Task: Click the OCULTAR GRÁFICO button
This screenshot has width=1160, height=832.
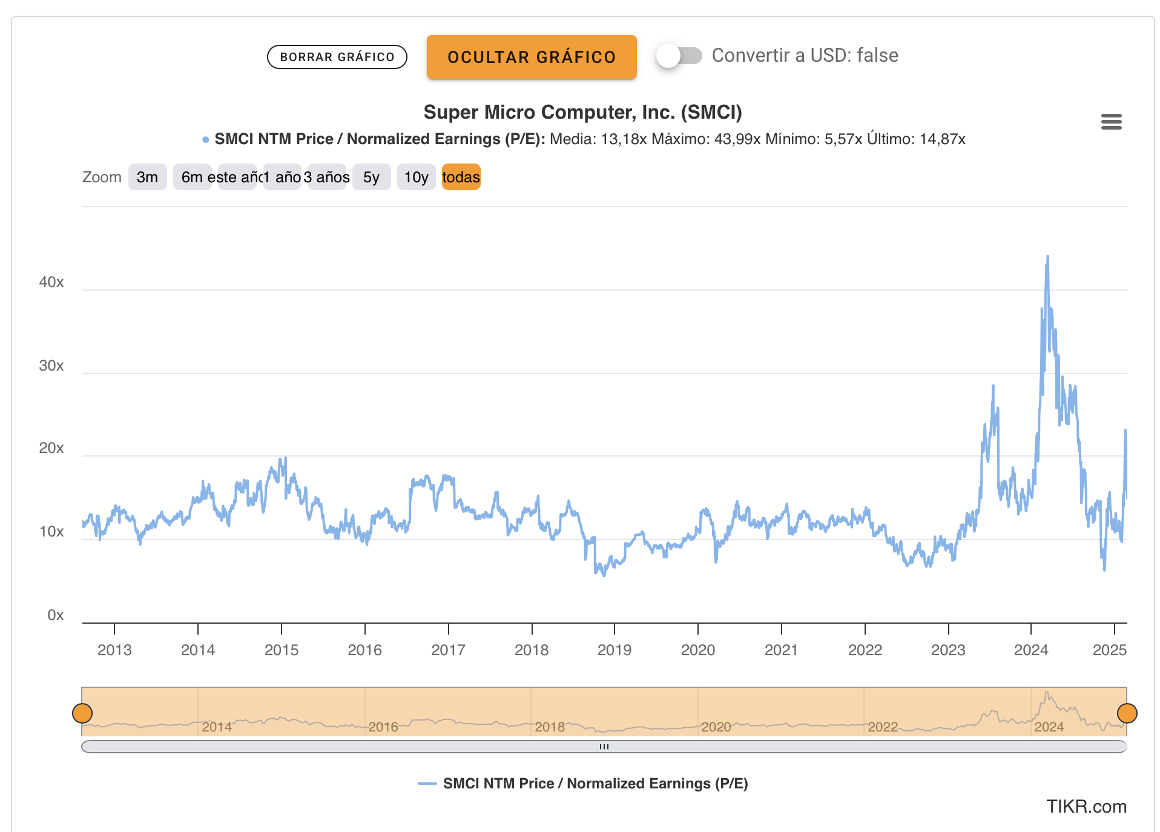Action: pyautogui.click(x=532, y=57)
